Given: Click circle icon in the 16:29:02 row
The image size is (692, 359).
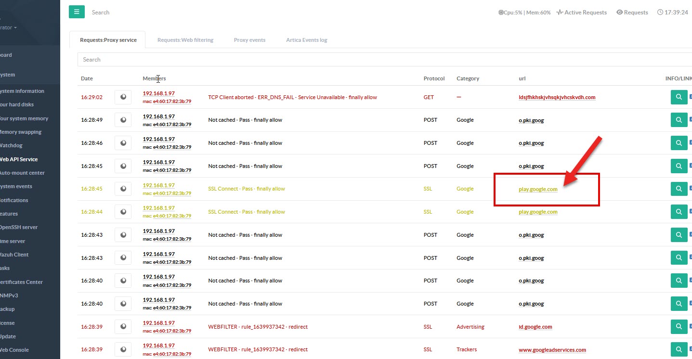Looking at the screenshot, I should pos(123,97).
